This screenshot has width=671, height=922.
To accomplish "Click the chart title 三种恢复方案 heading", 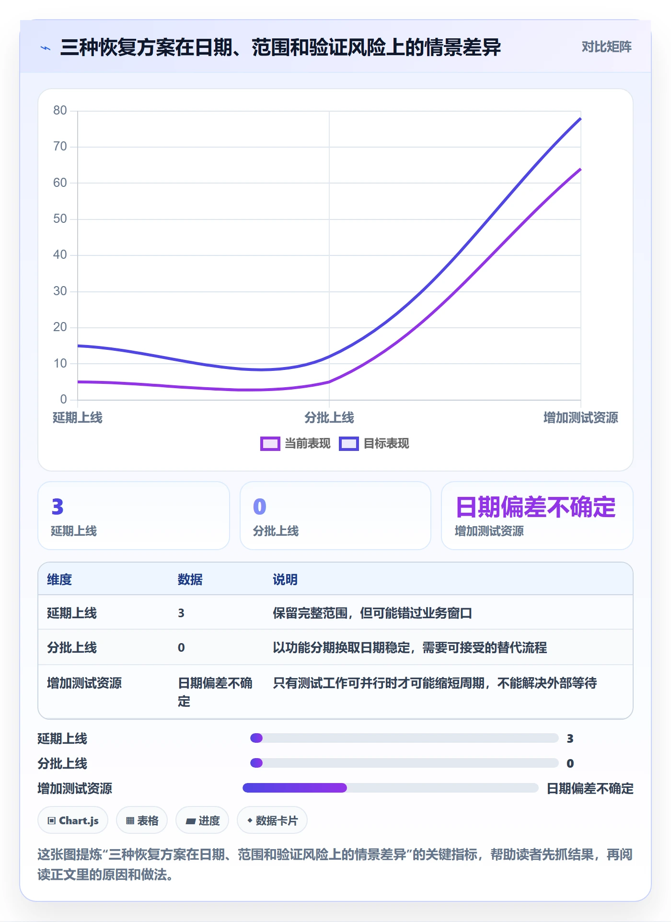I will click(x=280, y=47).
